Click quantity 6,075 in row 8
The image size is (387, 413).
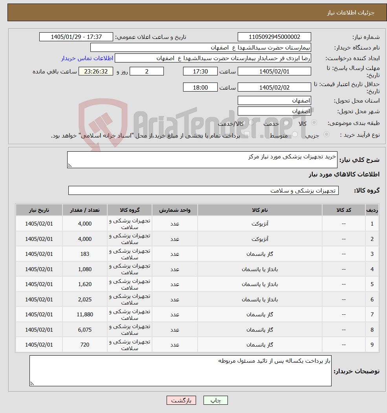(85, 330)
